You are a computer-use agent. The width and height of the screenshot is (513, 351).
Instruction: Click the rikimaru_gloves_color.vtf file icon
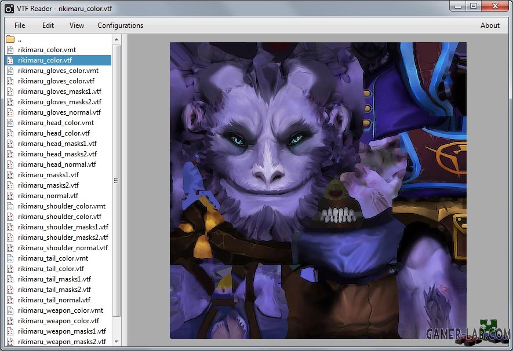point(10,81)
